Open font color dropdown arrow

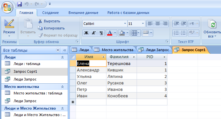coord(115,33)
